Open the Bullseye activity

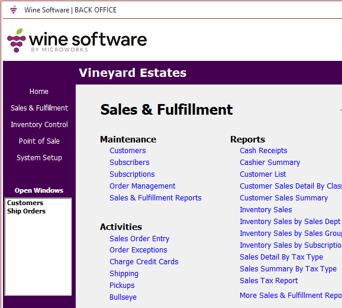point(123,297)
